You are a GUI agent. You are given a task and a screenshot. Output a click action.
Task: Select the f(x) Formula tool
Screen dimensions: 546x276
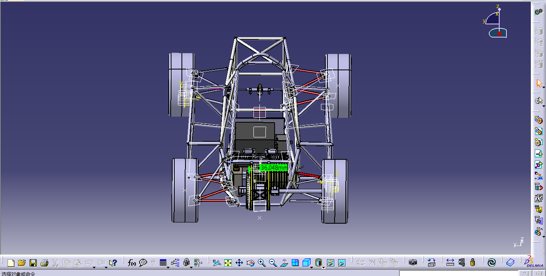pos(131,262)
